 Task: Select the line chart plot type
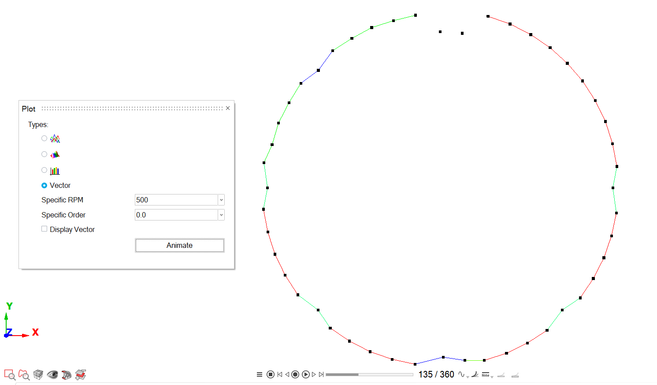(44, 138)
